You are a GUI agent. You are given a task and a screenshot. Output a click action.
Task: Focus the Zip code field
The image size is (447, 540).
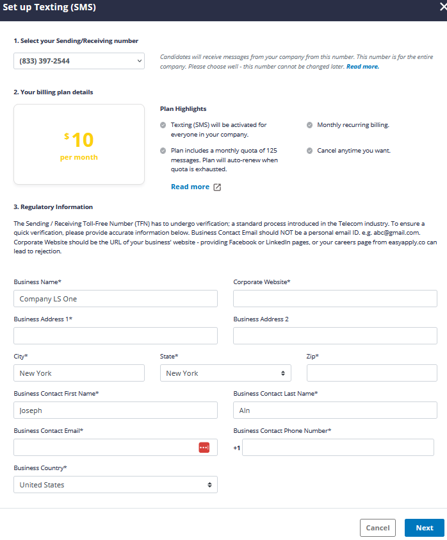(371, 373)
